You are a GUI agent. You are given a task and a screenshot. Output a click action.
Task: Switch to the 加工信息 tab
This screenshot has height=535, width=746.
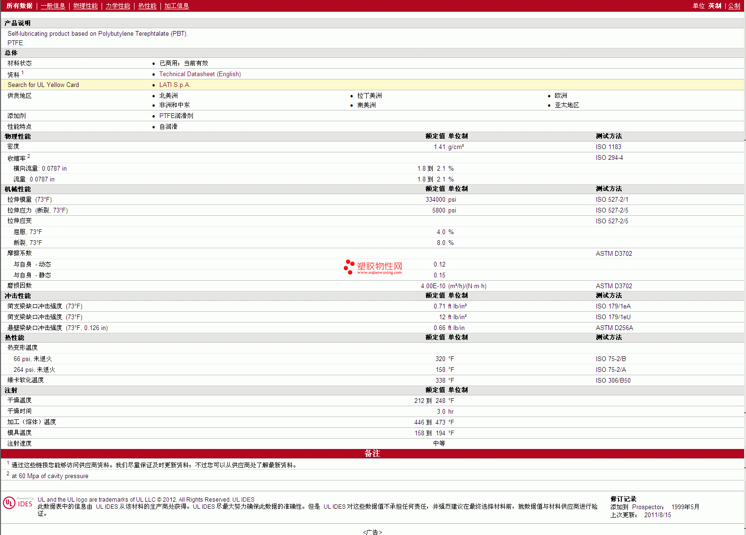(176, 6)
